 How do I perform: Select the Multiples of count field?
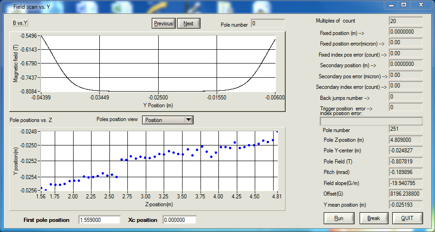405,21
